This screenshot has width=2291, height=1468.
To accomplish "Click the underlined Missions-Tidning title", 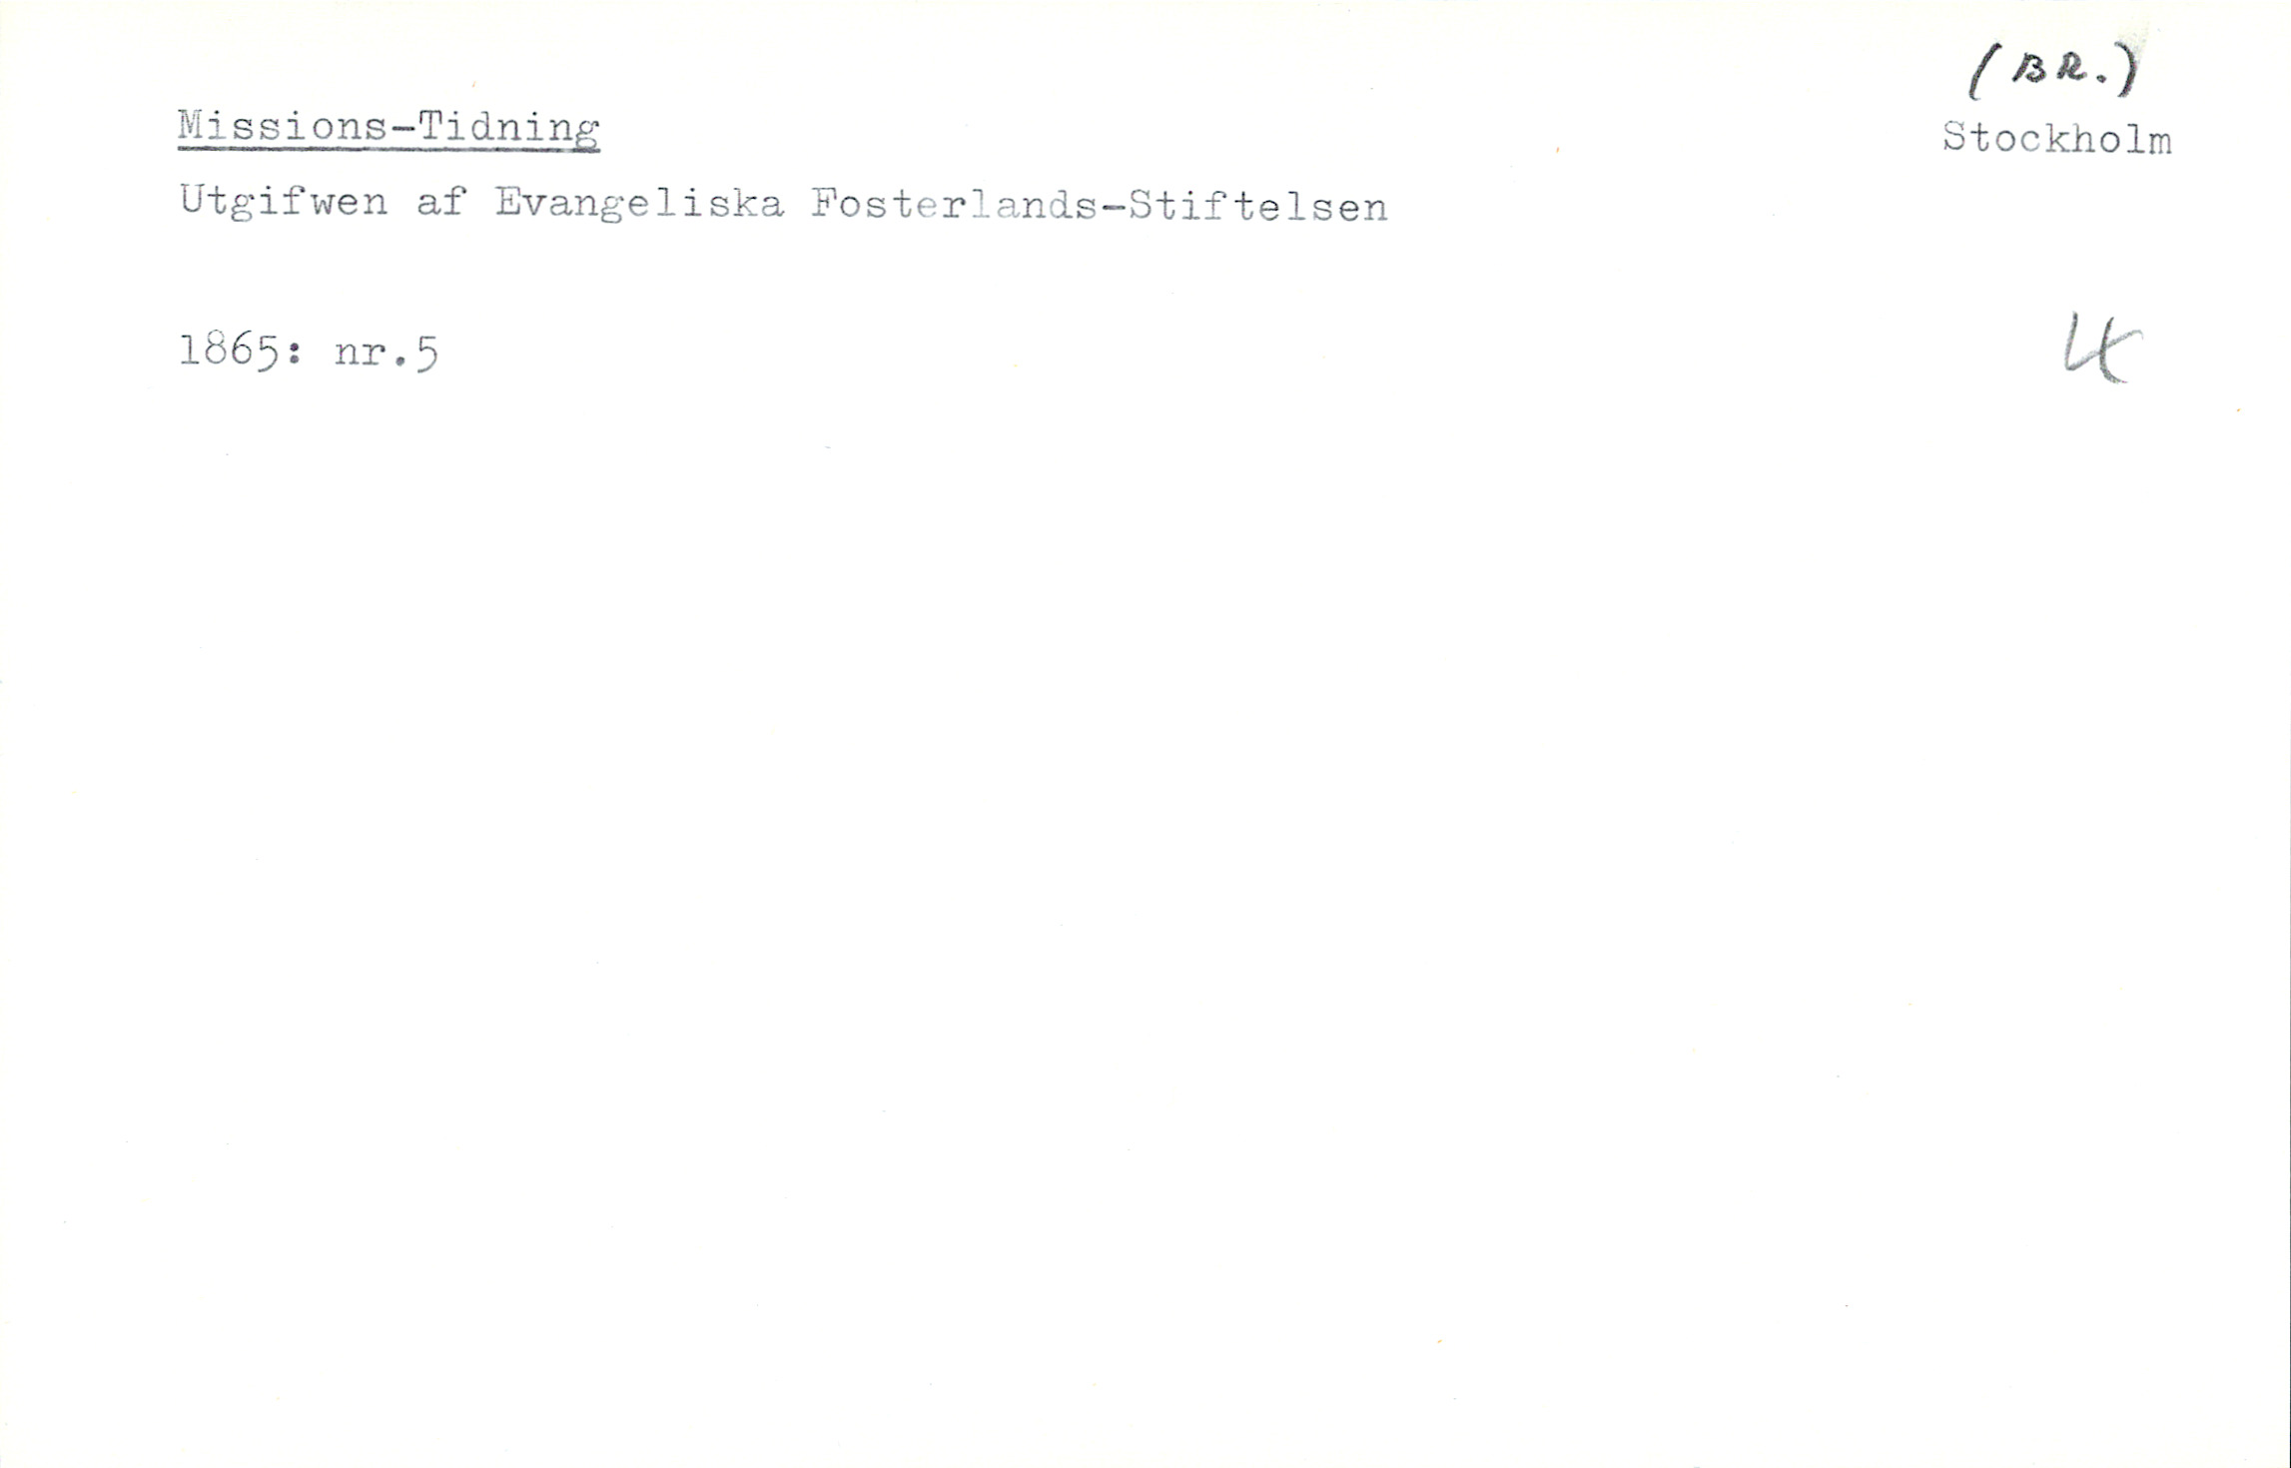I will (388, 129).
